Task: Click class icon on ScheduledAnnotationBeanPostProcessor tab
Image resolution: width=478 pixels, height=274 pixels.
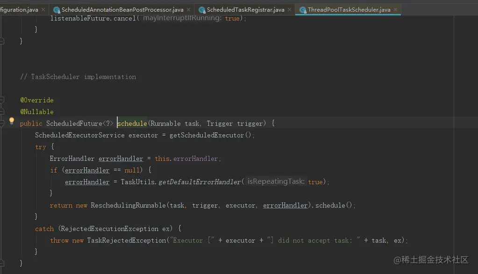Action: tap(57, 10)
